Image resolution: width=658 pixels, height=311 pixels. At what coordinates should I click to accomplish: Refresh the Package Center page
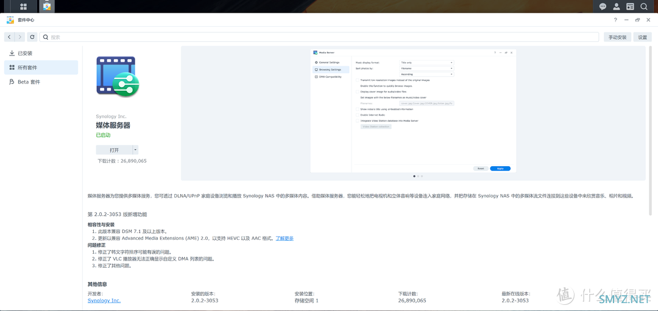click(x=32, y=37)
